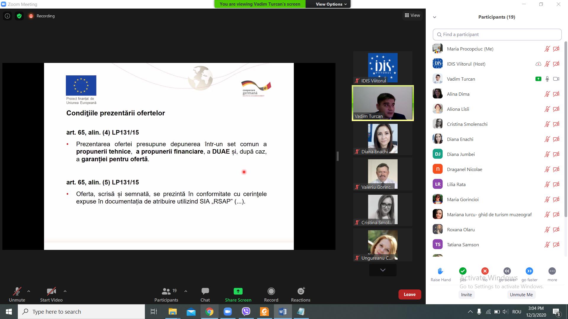Select Cristina Smolenschi video thumbnail

pos(383,209)
